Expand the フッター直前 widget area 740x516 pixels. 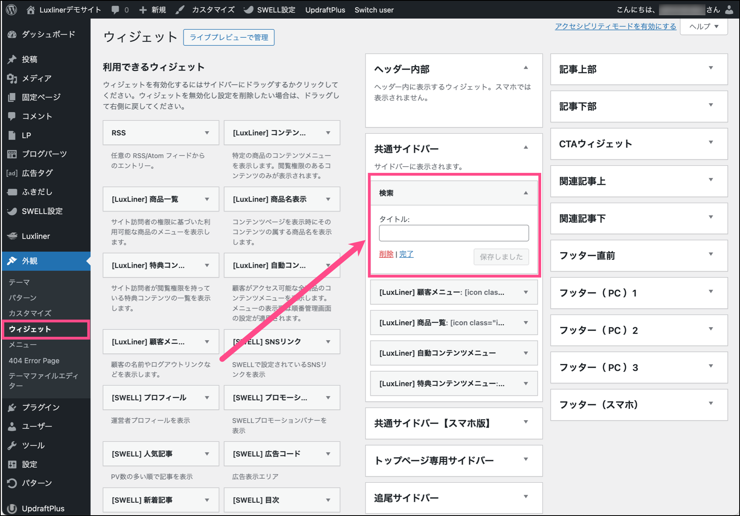(710, 254)
